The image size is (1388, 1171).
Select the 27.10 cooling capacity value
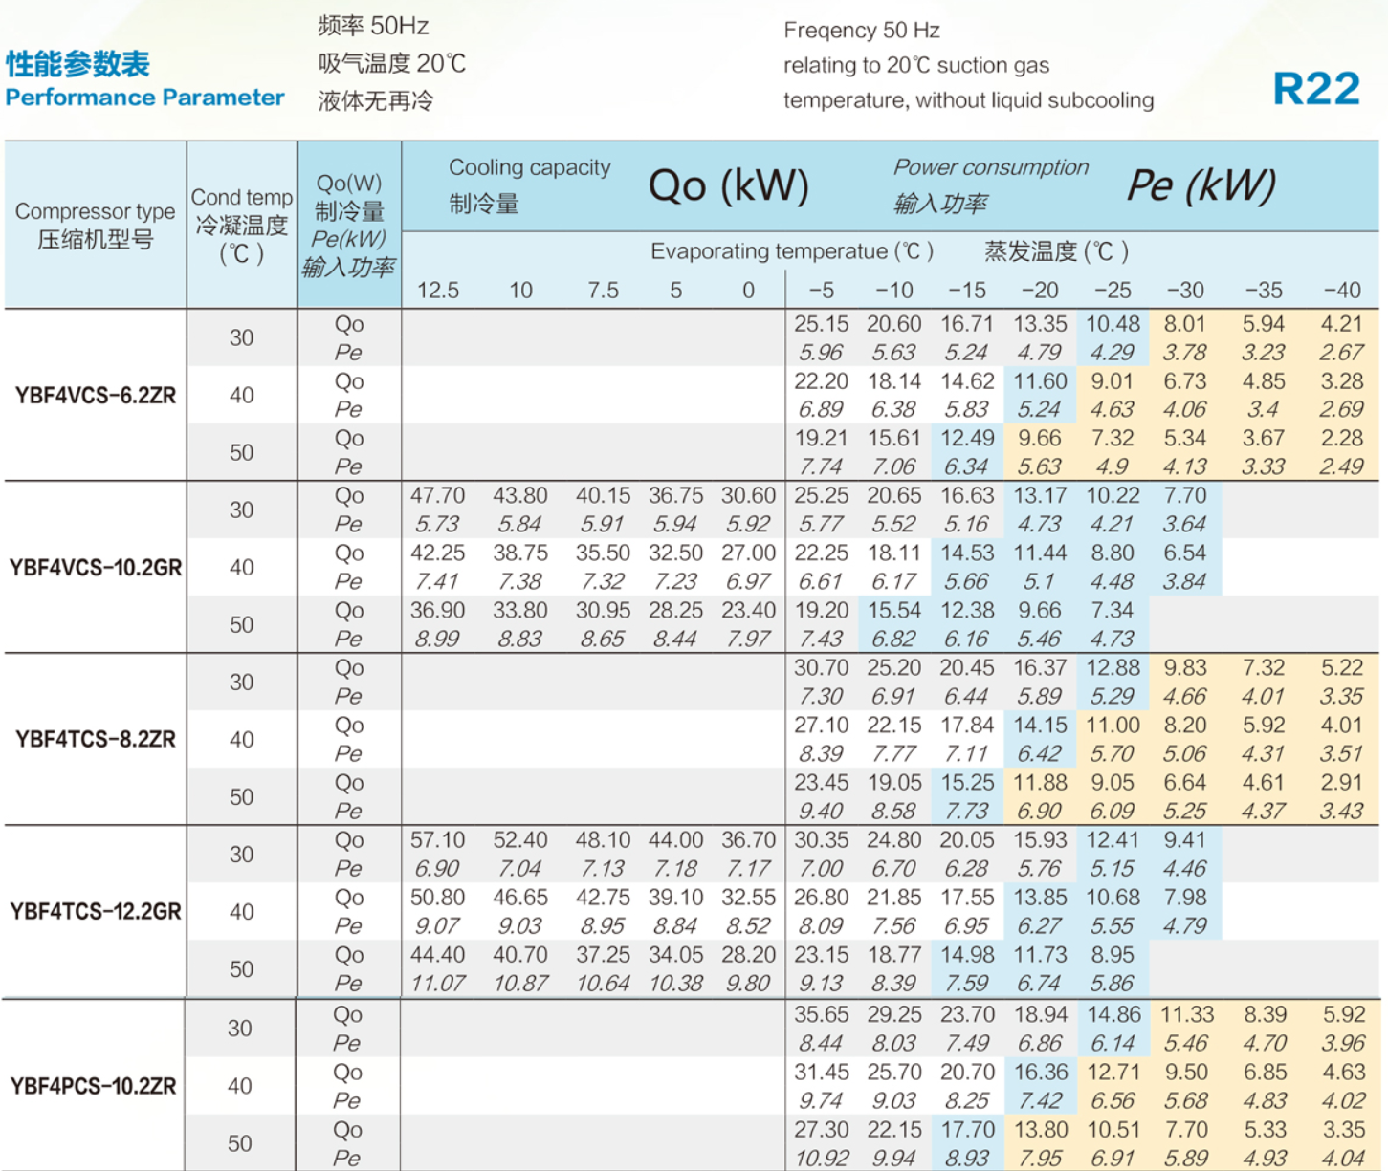[x=821, y=726]
